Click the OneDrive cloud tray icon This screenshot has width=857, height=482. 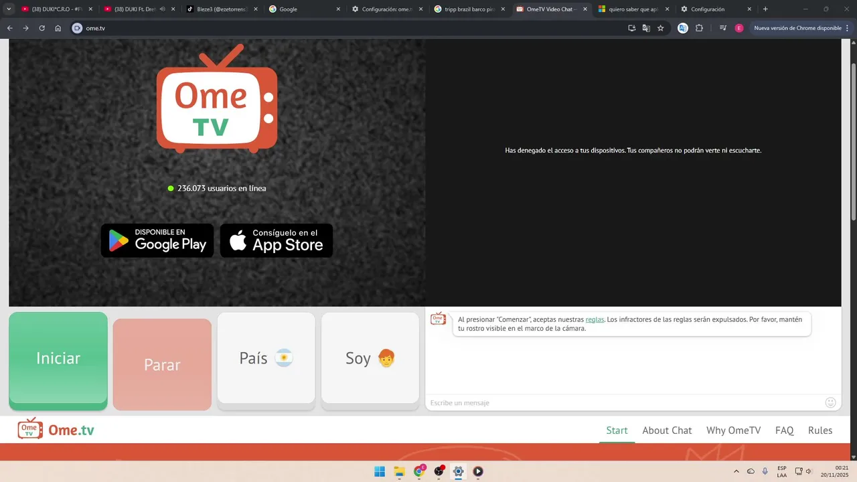(751, 471)
